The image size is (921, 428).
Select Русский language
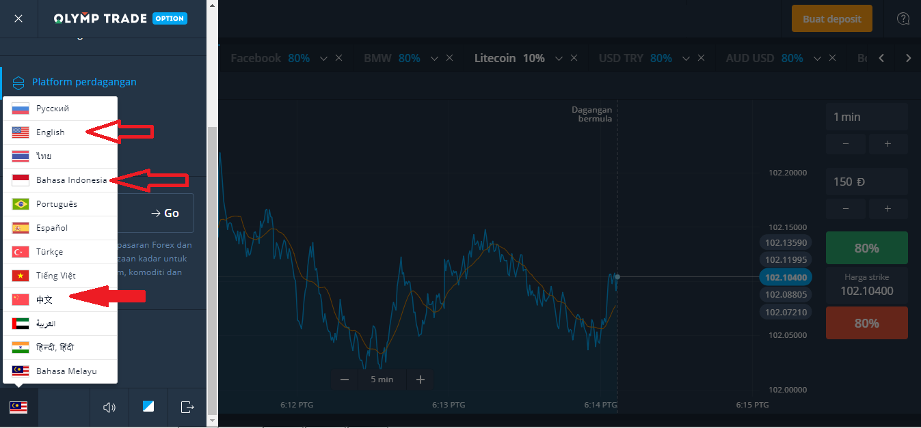tap(60, 109)
